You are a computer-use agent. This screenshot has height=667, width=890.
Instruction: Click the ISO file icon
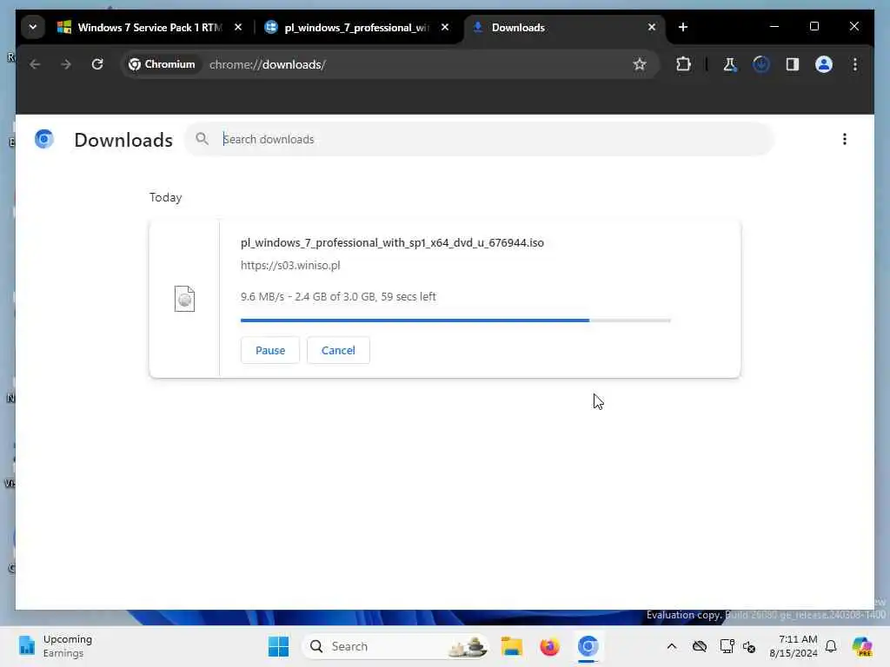pyautogui.click(x=184, y=299)
